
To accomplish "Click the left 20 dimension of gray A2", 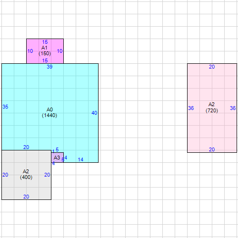I will (5, 175).
